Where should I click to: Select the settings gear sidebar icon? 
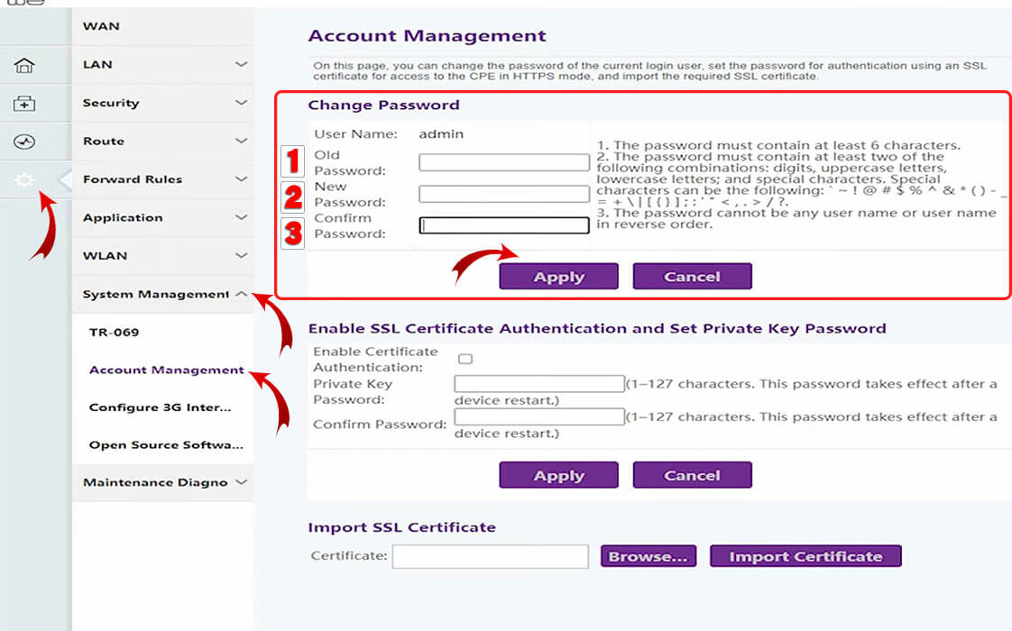point(24,180)
